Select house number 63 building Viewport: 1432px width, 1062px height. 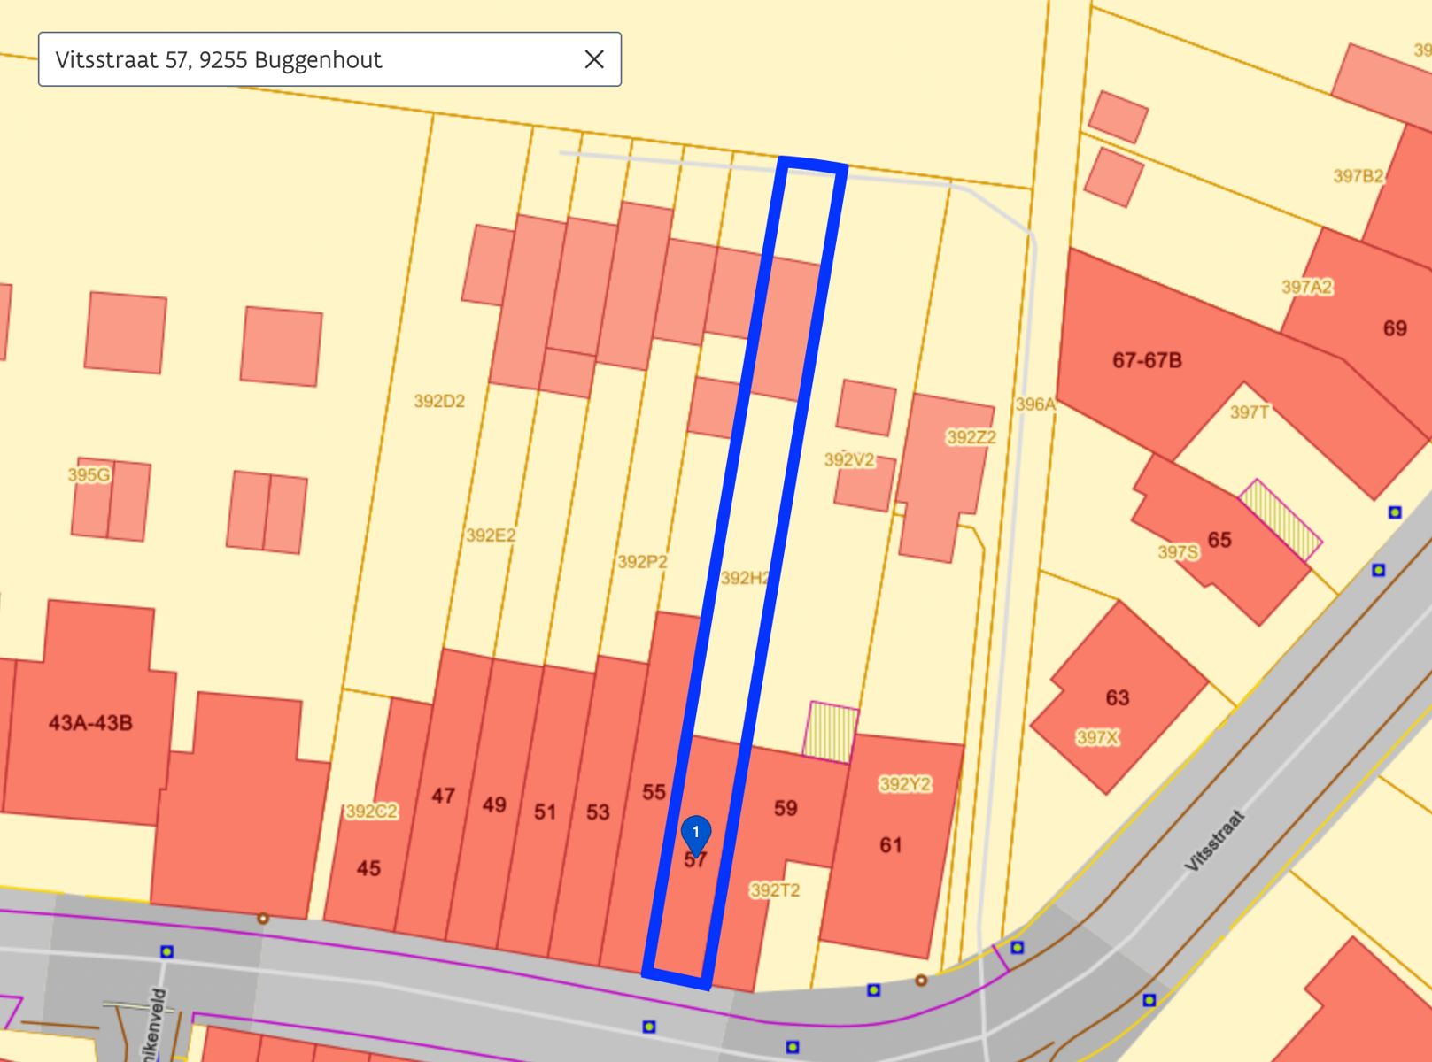click(1118, 697)
